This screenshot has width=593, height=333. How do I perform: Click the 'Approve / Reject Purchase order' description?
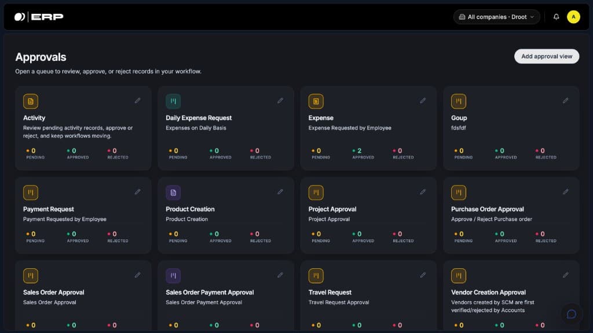[491, 219]
